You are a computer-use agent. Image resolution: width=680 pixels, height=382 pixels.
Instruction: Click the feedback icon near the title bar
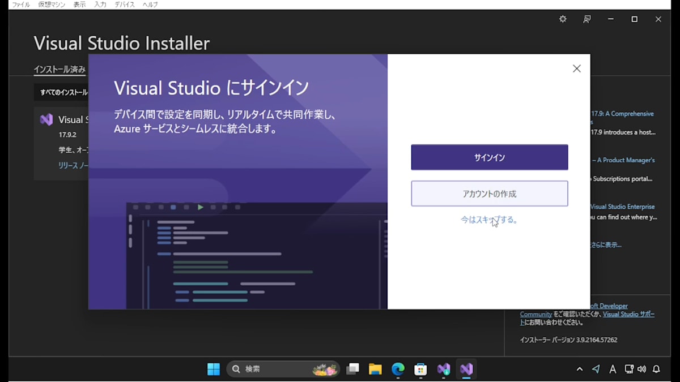pyautogui.click(x=587, y=19)
